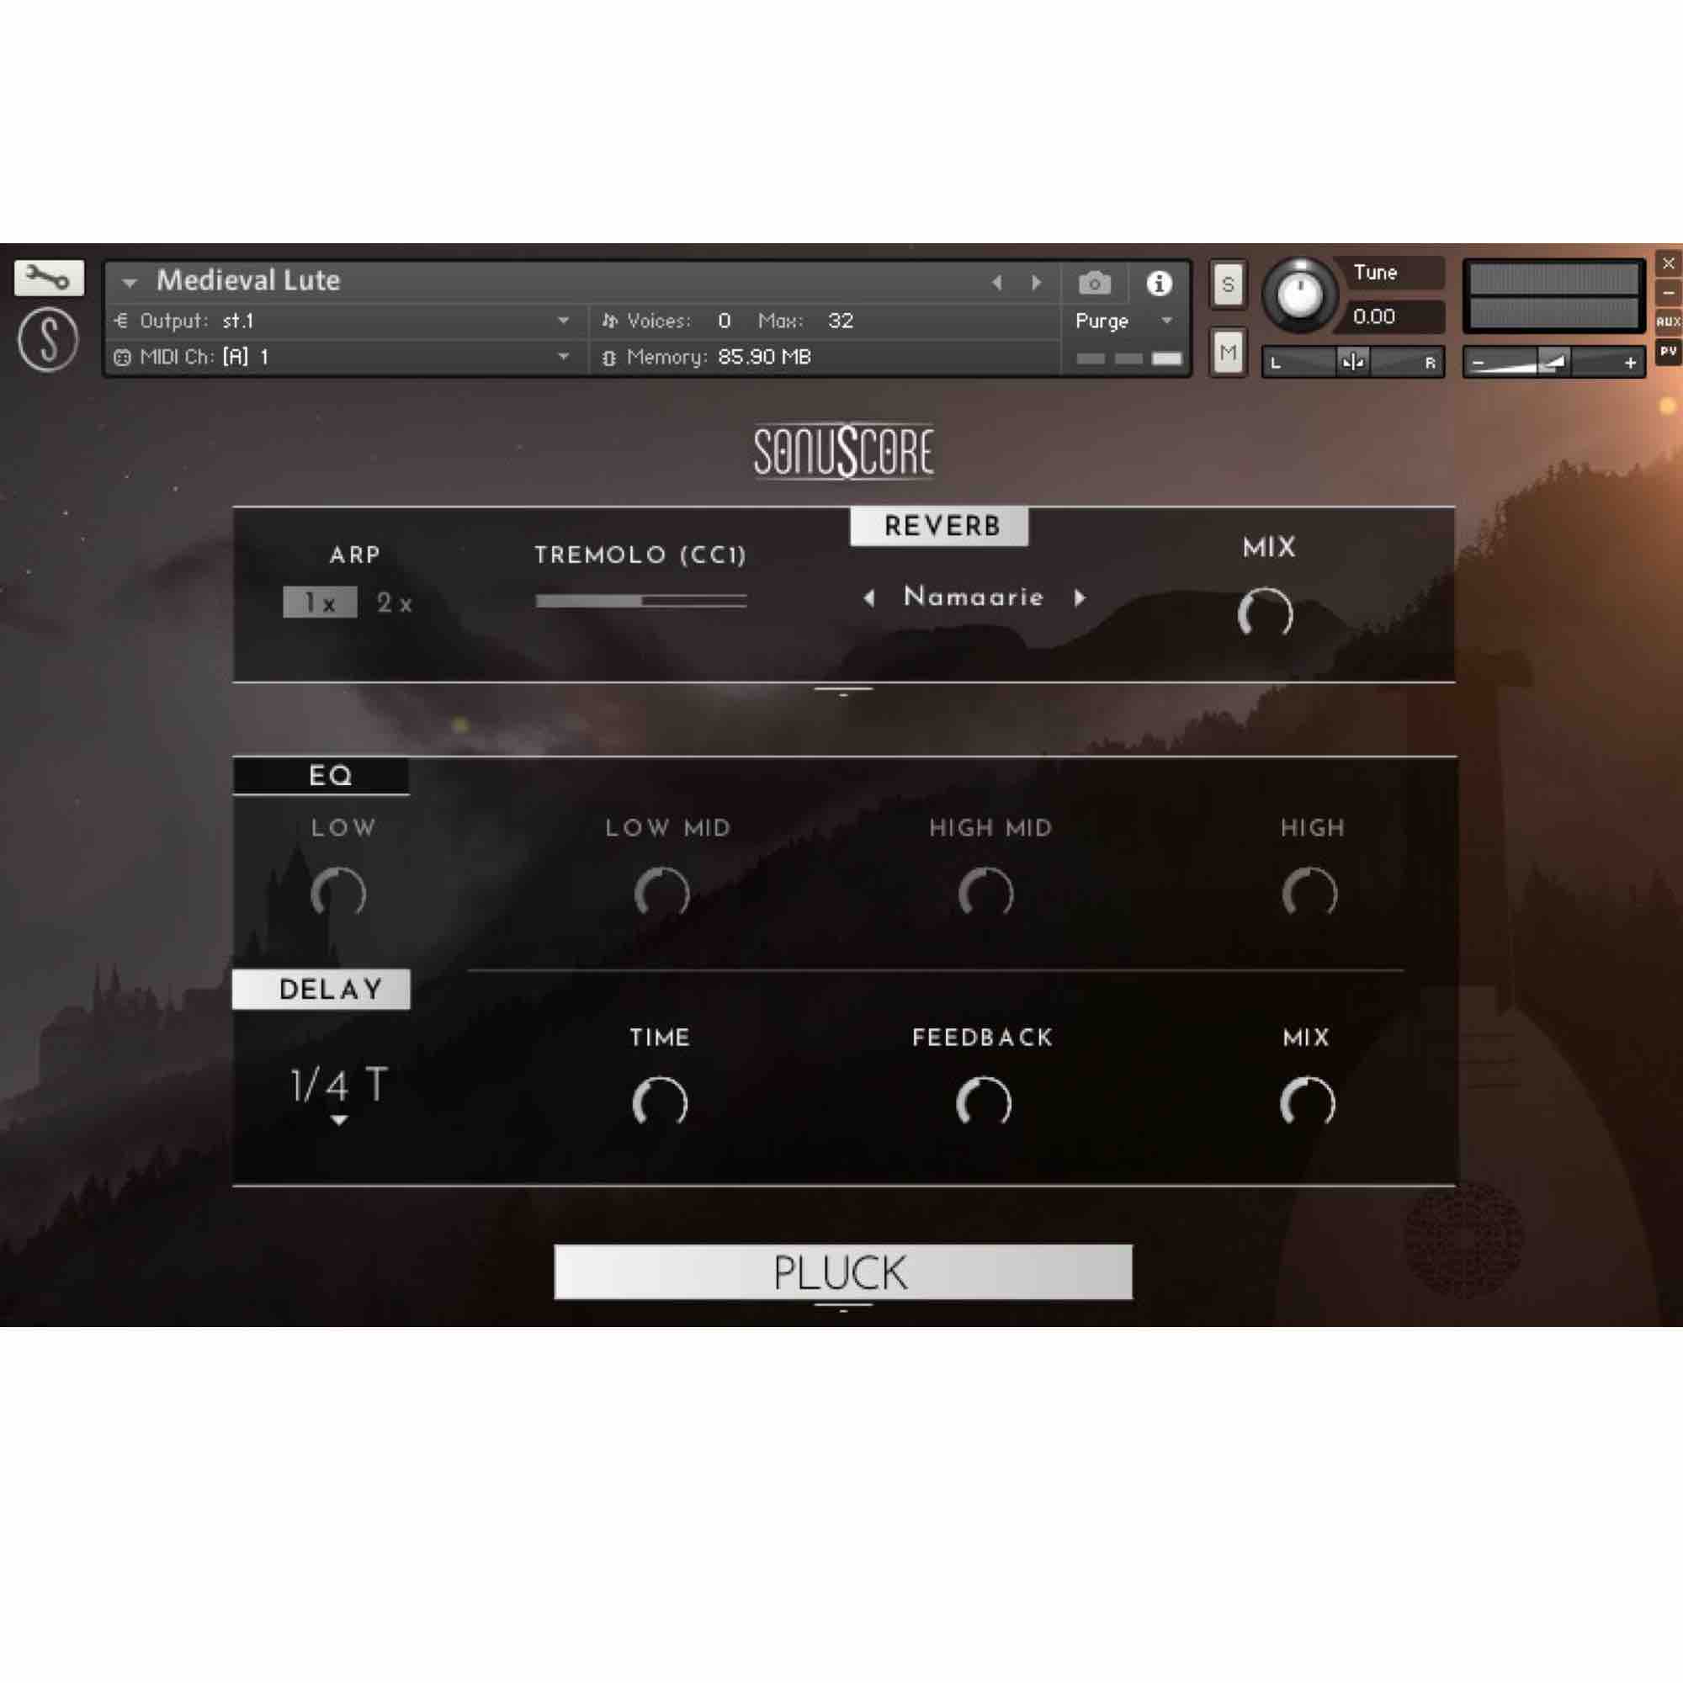This screenshot has width=1683, height=1683.
Task: Click the pan L-R slider
Action: pos(1353,363)
